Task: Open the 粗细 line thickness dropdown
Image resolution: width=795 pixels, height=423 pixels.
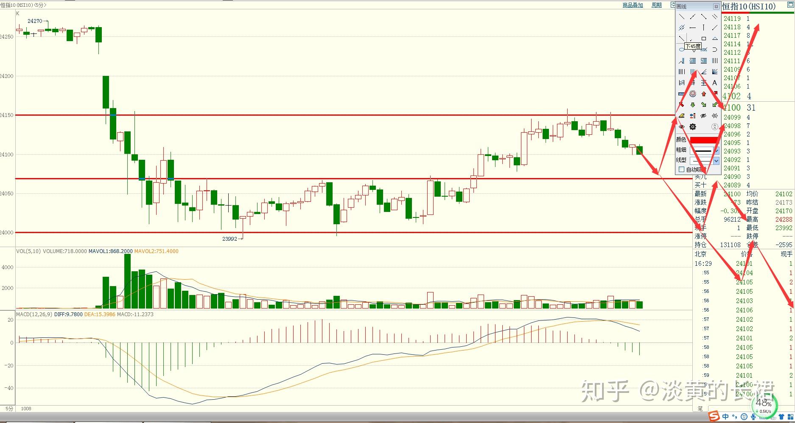Action: click(717, 150)
